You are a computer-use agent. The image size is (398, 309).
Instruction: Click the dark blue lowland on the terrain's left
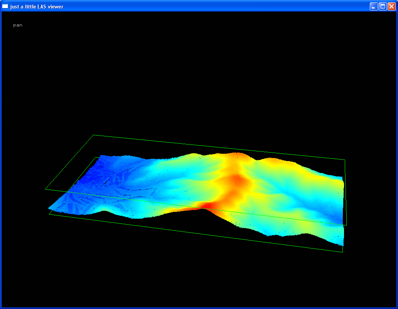coord(93,173)
